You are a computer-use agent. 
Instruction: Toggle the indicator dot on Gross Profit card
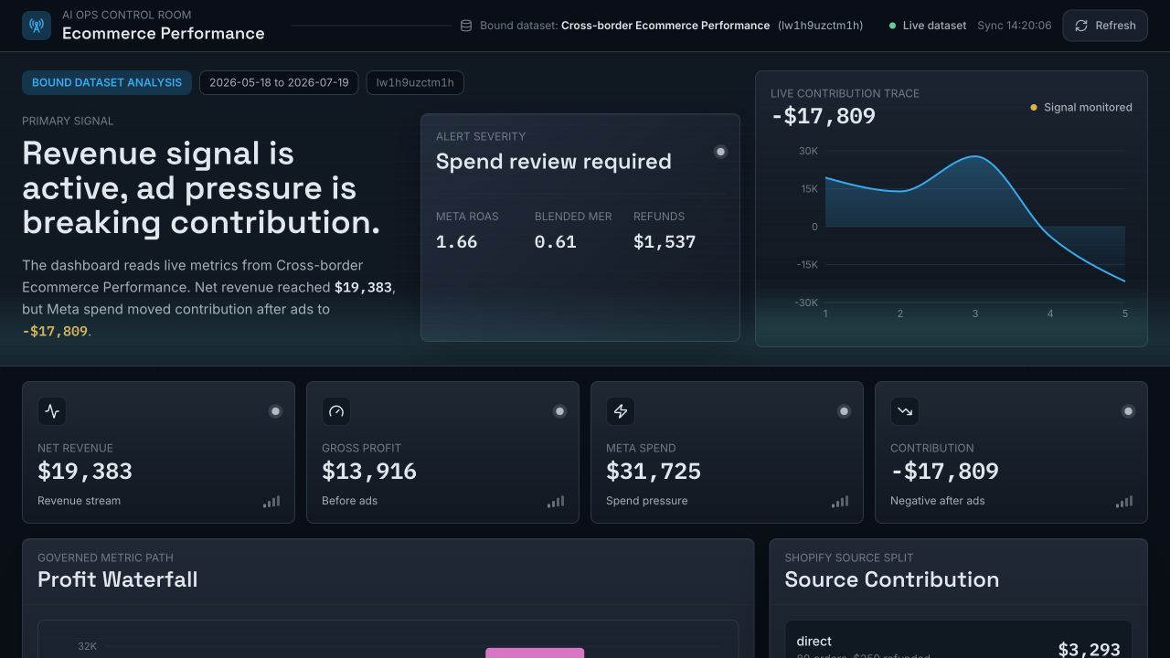(559, 411)
